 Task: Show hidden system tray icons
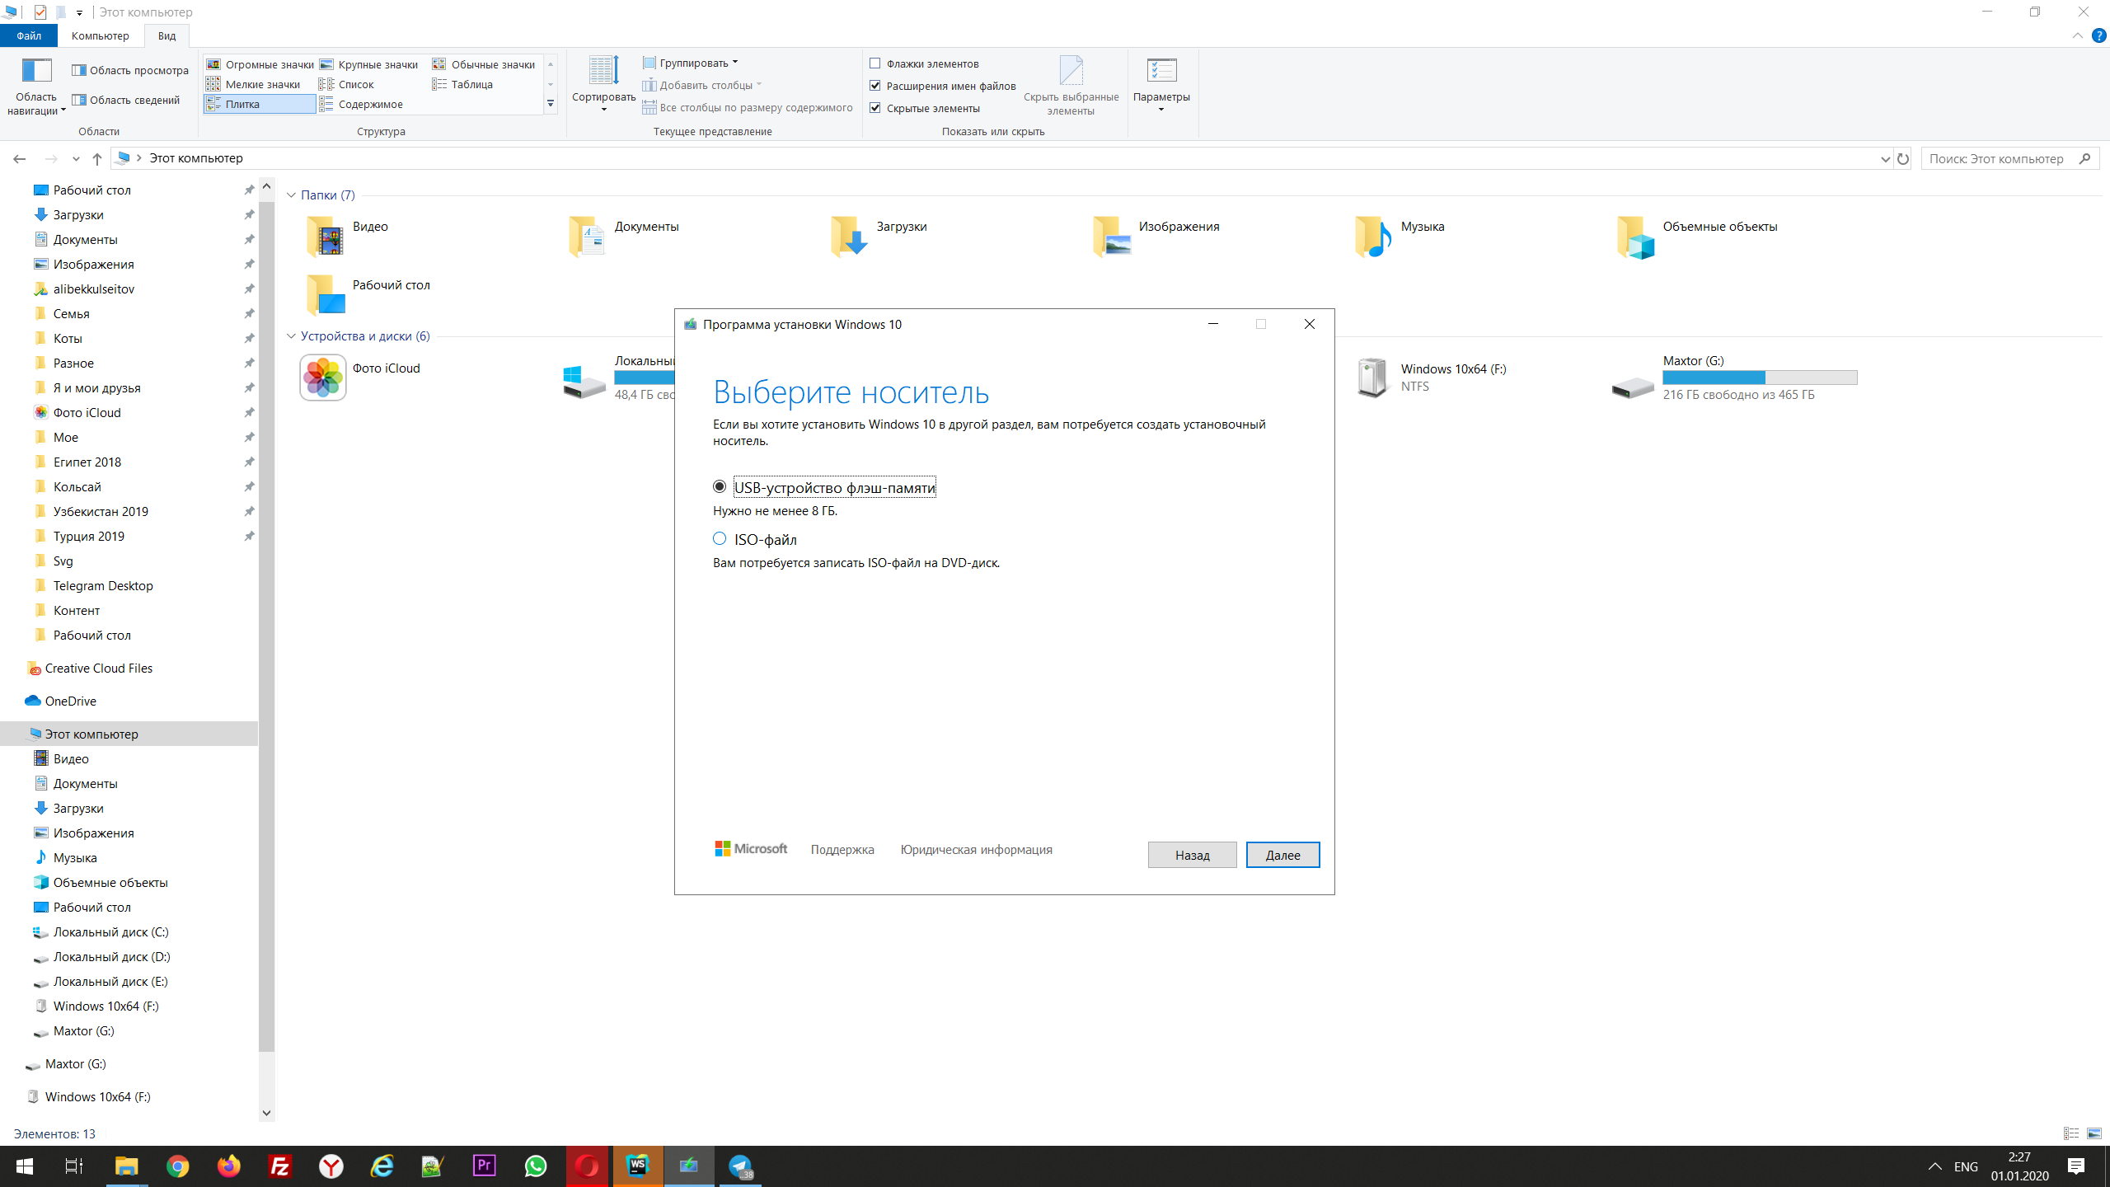1935,1166
